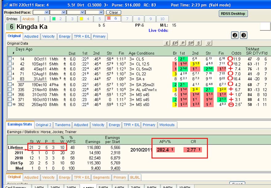Screen dimensions: 271x188
Task: Click the black circled 3 icon
Action: pyautogui.click(x=243, y=35)
